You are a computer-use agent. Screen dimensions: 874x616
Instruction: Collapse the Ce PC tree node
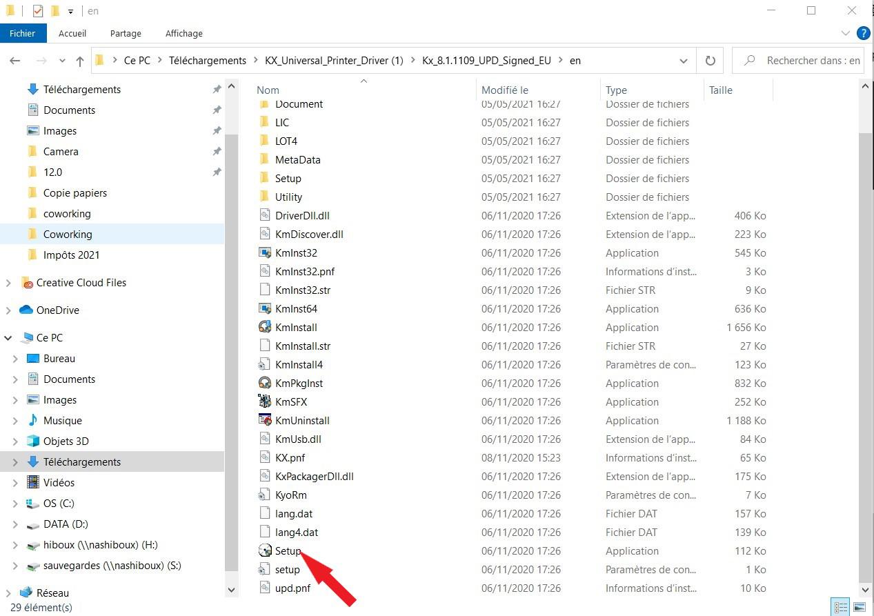tap(8, 338)
